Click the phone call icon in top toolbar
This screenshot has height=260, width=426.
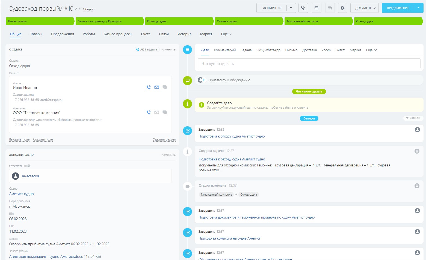click(x=303, y=8)
